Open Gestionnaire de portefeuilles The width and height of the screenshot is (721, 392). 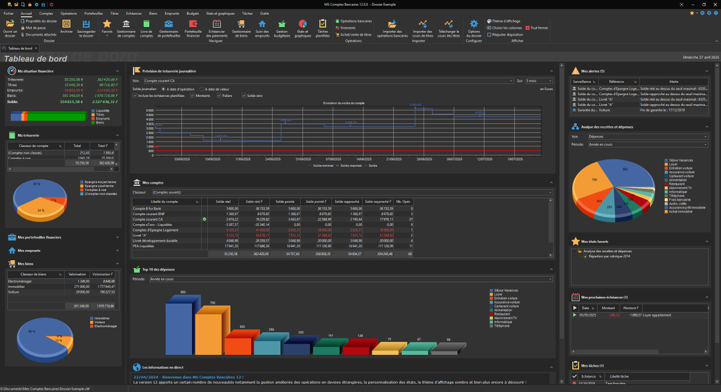(x=169, y=28)
